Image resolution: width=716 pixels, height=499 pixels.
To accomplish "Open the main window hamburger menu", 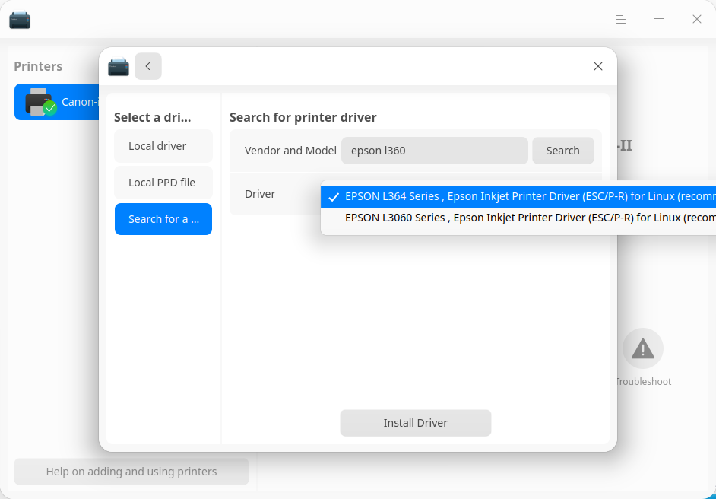I will pyautogui.click(x=620, y=19).
